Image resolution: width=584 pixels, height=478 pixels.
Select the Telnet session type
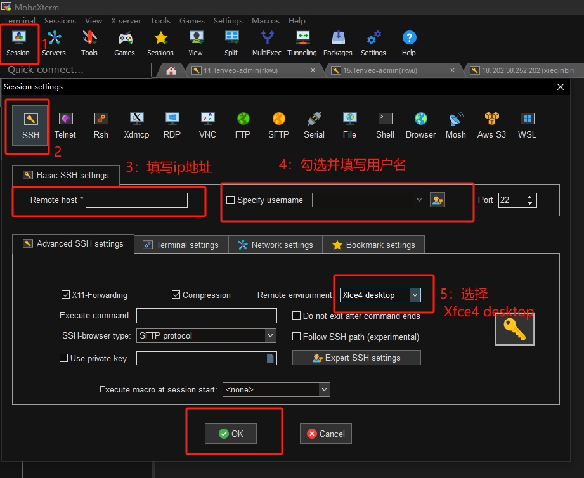[65, 126]
